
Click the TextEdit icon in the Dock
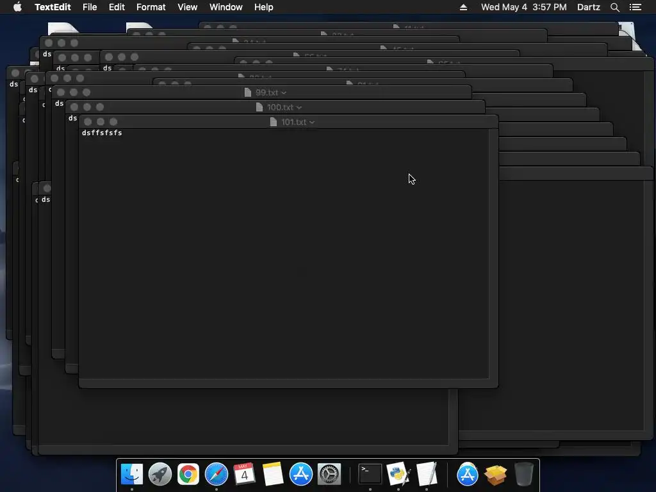pos(427,474)
